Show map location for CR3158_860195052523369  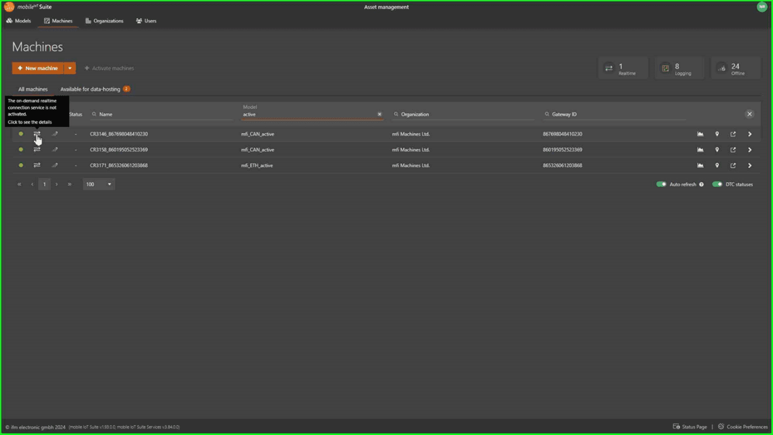pyautogui.click(x=717, y=150)
